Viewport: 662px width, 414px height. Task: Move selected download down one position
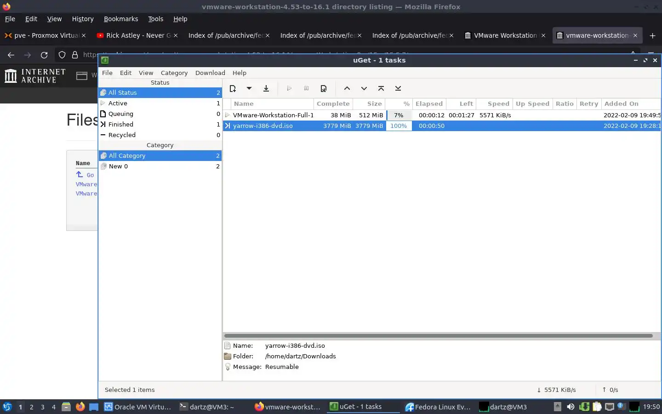[364, 88]
